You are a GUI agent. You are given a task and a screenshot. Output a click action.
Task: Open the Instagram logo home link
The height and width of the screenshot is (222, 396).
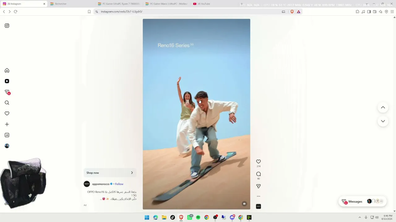tap(7, 26)
